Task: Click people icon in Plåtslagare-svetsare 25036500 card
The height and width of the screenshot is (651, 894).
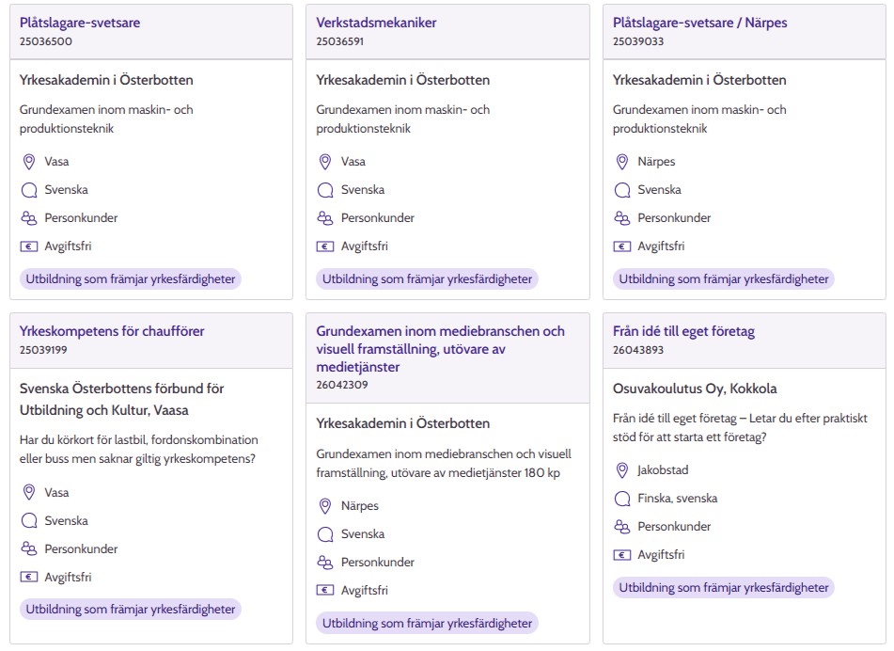Action: (x=28, y=218)
